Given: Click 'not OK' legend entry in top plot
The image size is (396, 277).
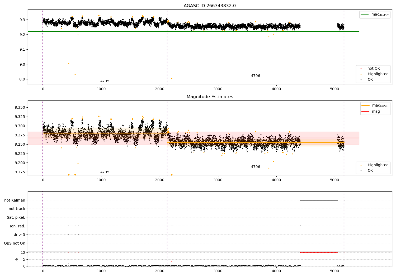Looking at the screenshot, I should pos(373,69).
